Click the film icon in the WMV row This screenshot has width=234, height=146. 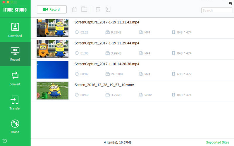(173, 95)
